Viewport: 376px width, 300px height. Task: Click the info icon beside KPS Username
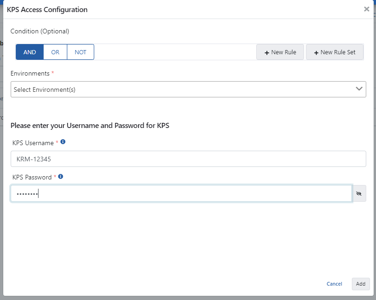(63, 142)
